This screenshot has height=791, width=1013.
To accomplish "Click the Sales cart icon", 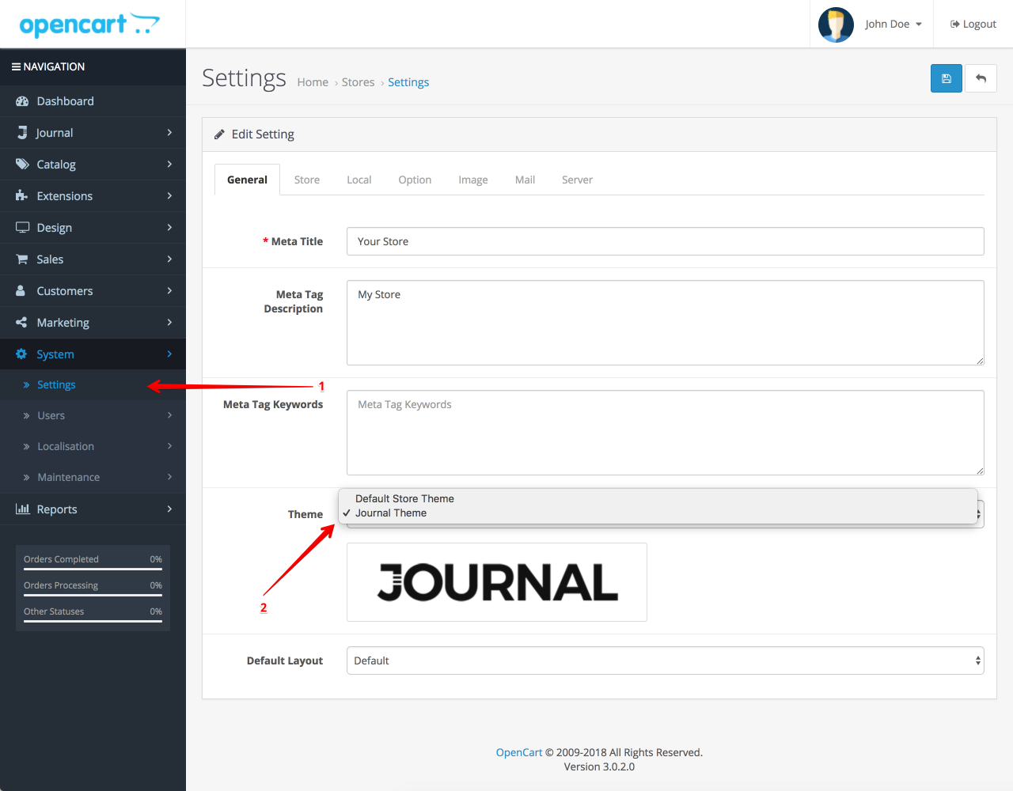I will tap(22, 259).
